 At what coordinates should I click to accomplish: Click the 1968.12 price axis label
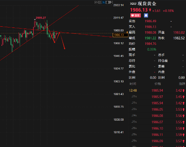[x=119, y=43]
